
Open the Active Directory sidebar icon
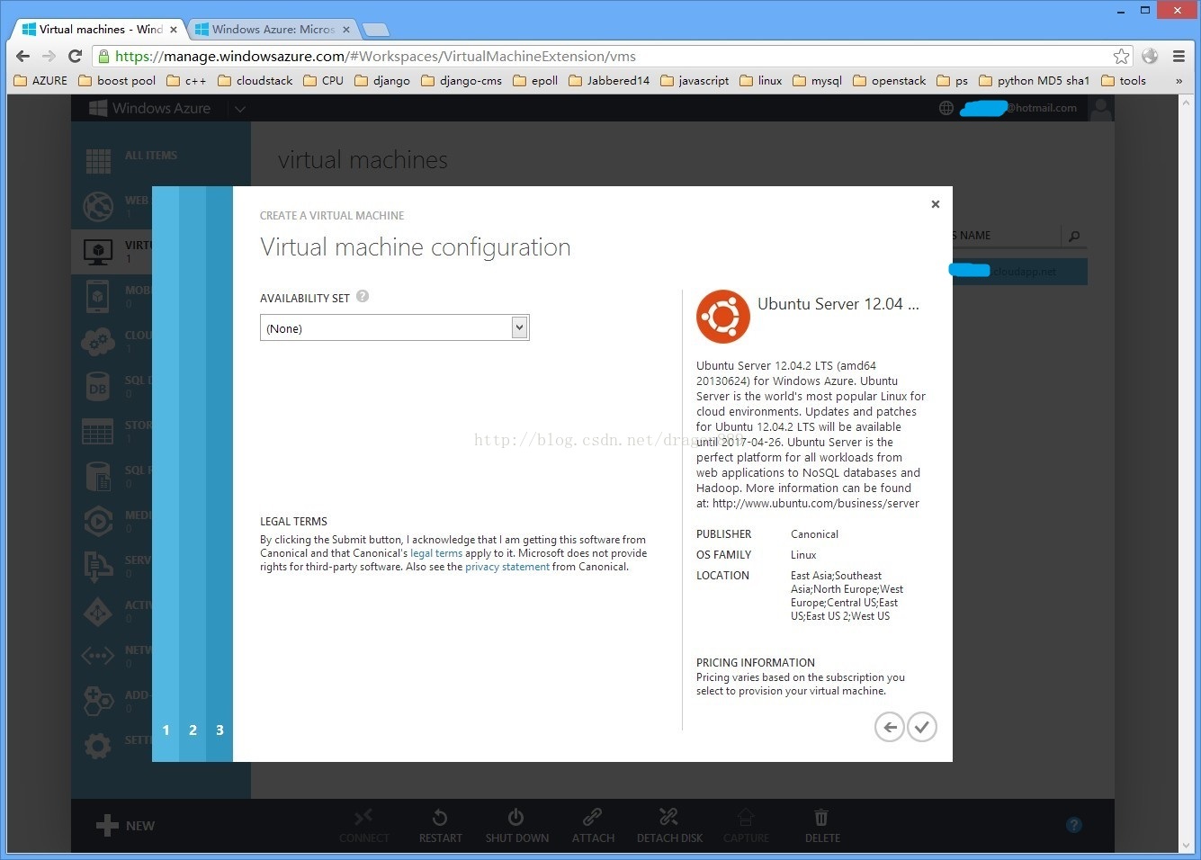[x=98, y=611]
